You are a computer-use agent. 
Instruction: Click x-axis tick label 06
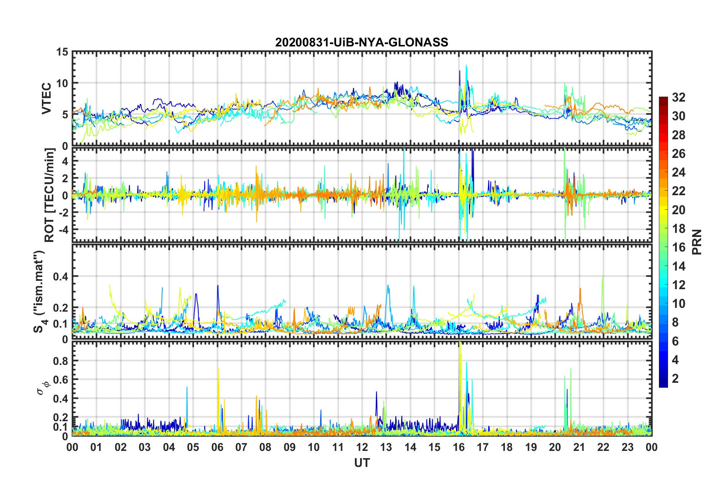[217, 447]
